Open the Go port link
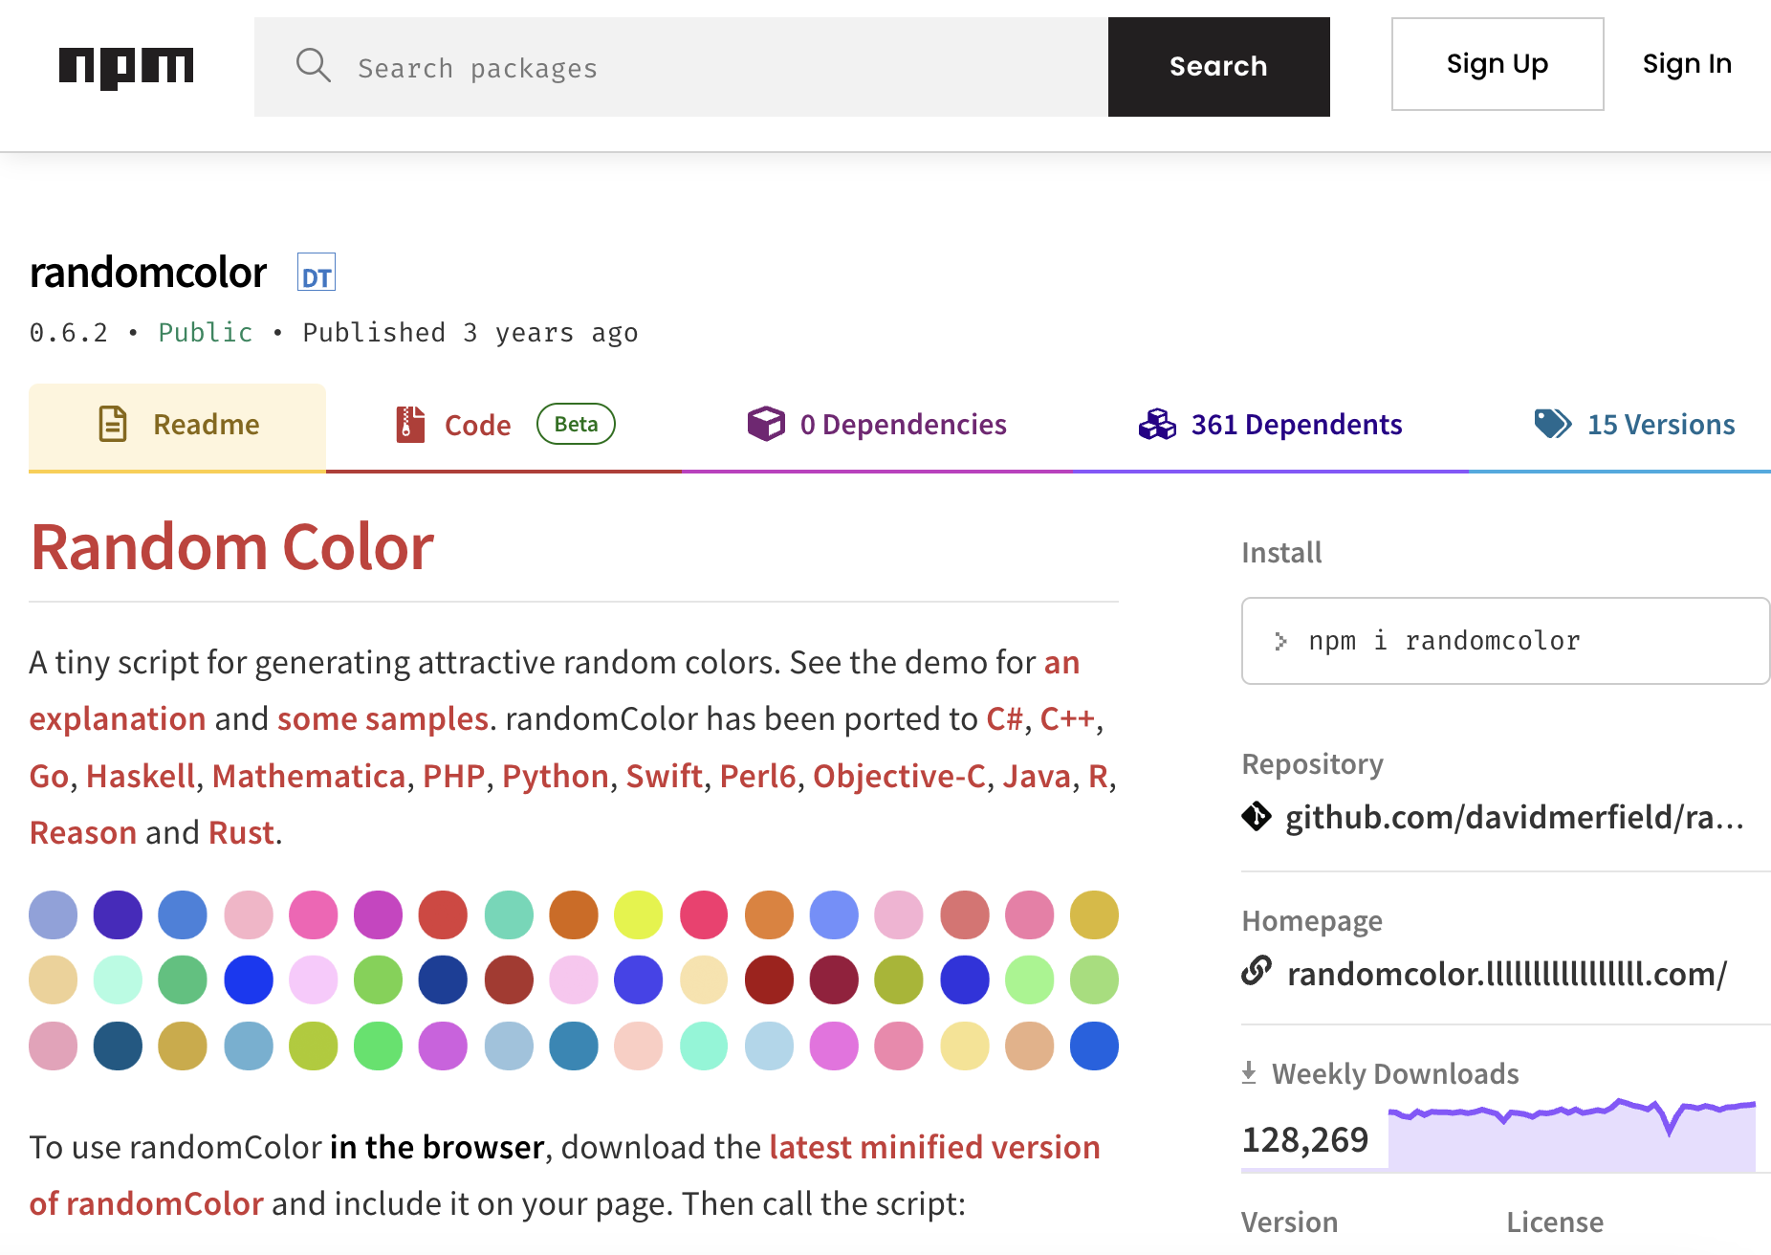 point(49,776)
